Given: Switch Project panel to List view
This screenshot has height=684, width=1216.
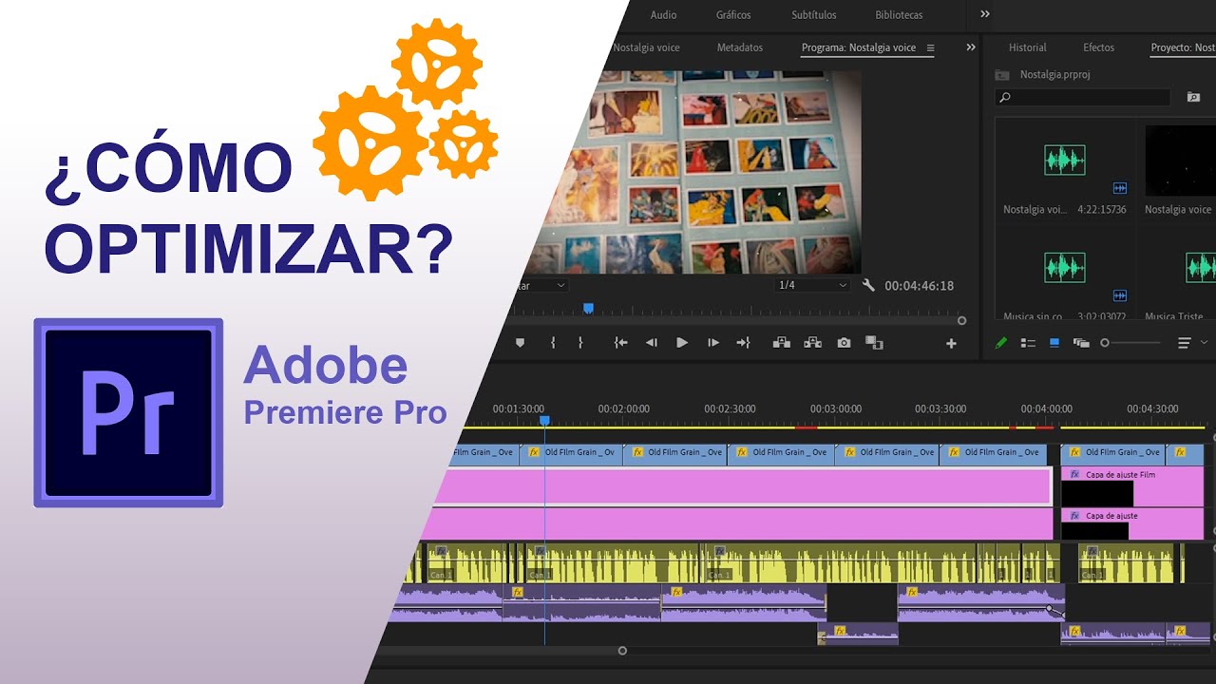Looking at the screenshot, I should click(x=1028, y=343).
